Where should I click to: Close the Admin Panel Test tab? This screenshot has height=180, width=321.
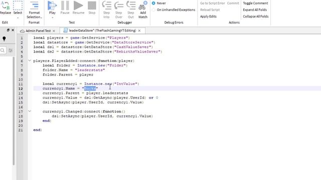[x=54, y=31]
